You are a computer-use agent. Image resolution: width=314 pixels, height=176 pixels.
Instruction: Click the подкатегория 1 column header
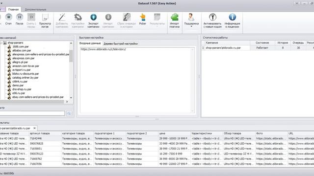[x=109, y=133]
